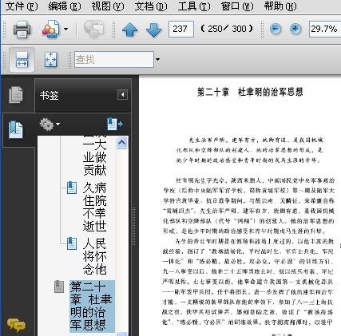Click the 查找 search input box
Screen dimensions: 341x336
tap(114, 59)
